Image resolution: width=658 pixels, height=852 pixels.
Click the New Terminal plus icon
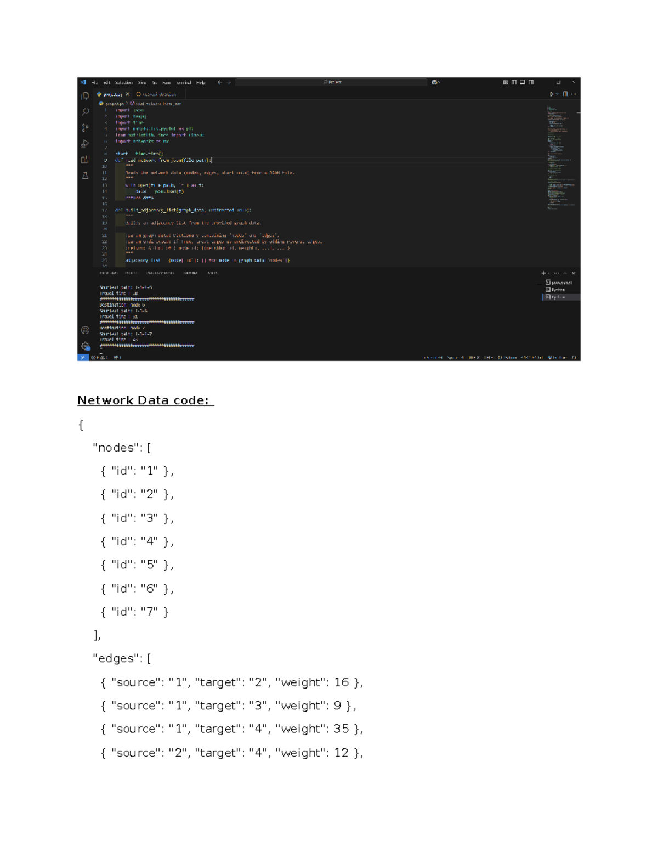pyautogui.click(x=543, y=273)
